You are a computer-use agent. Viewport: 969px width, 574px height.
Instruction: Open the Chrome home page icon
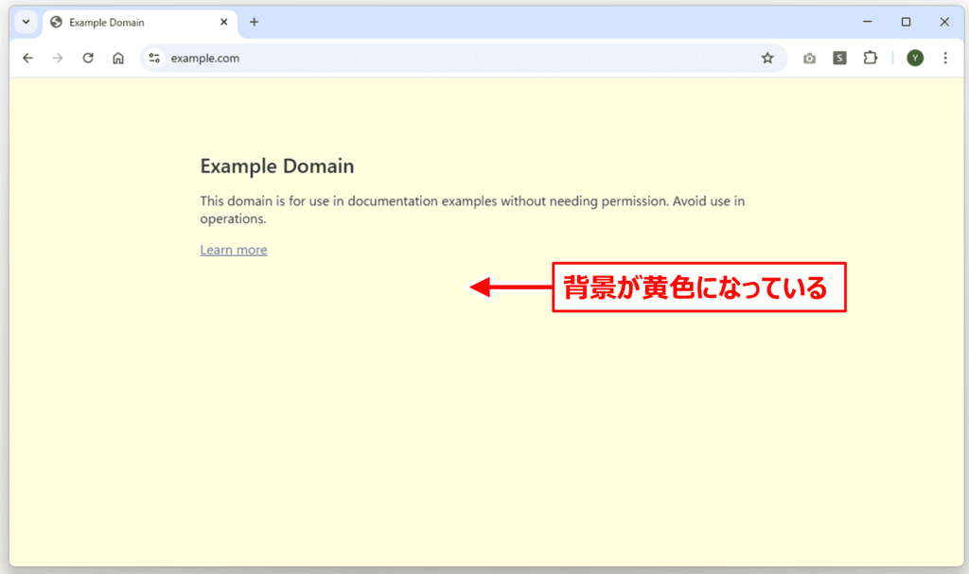click(117, 58)
